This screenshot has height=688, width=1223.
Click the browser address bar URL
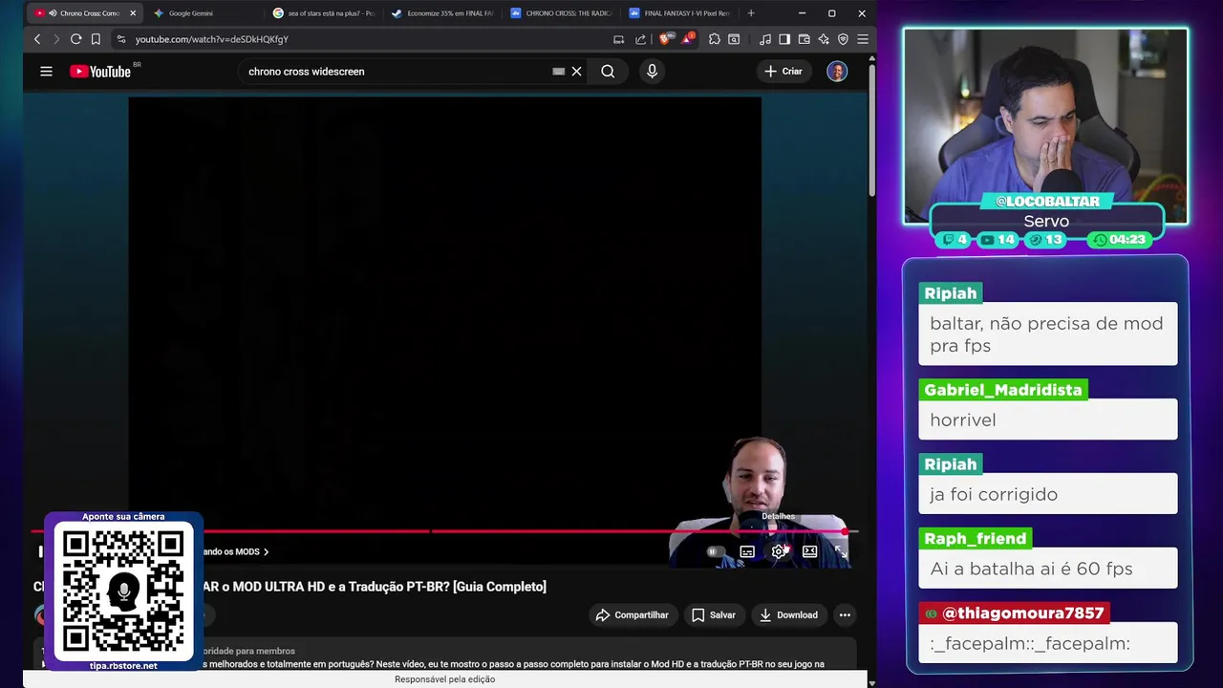point(212,39)
